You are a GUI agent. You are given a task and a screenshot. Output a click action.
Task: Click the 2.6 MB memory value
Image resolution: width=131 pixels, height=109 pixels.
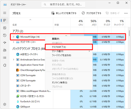(x=93, y=91)
